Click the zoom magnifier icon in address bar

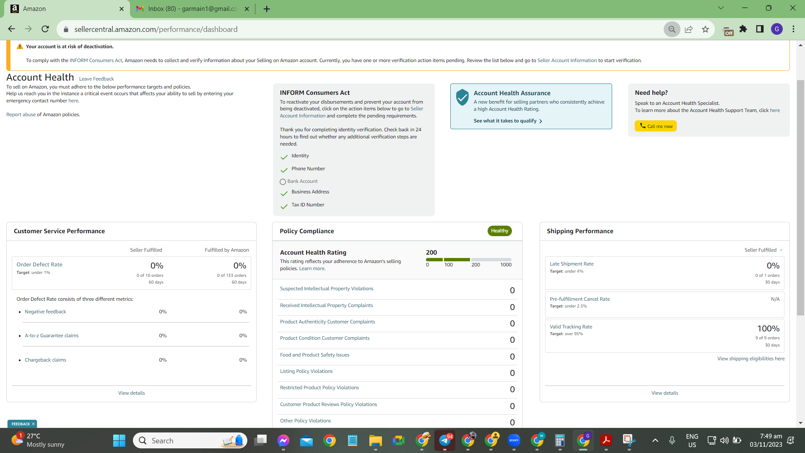tap(672, 29)
